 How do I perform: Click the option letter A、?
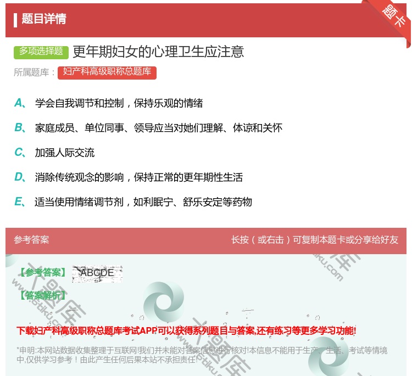[x=20, y=103]
